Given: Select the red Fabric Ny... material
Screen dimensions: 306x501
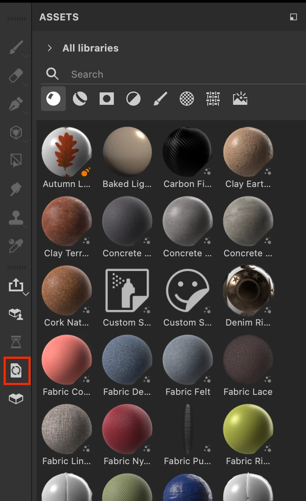Looking at the screenshot, I should click(x=127, y=429).
